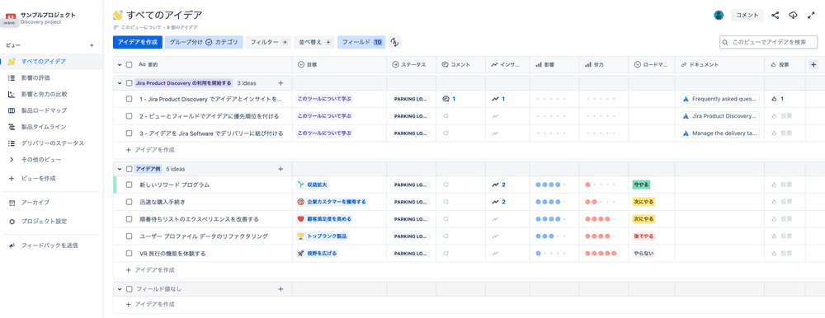Set 影響 rating dots for 新しいリワード プログラム
This screenshot has height=318, width=825.
pyautogui.click(x=551, y=185)
